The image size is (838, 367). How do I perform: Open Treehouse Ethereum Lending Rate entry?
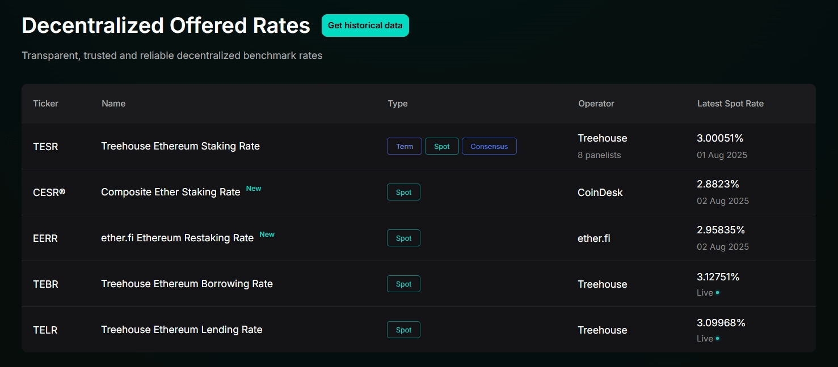[182, 330]
